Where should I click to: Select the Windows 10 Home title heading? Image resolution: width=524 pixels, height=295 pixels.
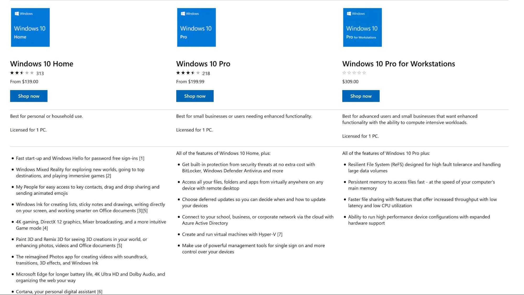[41, 64]
